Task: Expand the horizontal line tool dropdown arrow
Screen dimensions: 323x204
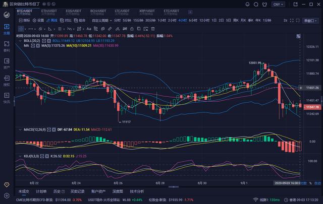Action: [x=35, y=29]
